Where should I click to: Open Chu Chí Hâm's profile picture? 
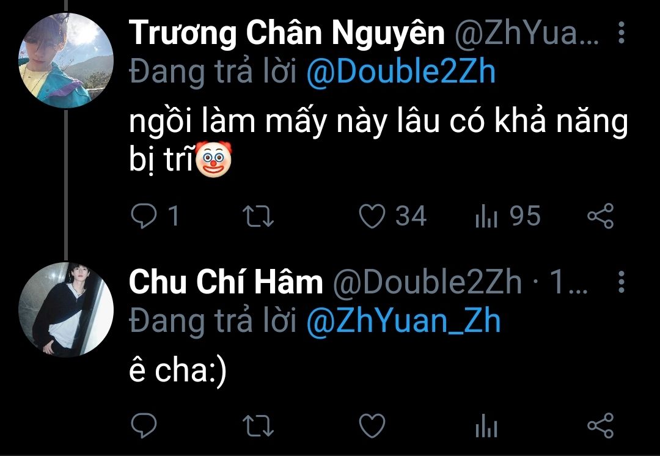(x=66, y=309)
